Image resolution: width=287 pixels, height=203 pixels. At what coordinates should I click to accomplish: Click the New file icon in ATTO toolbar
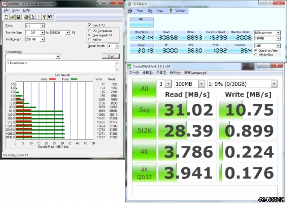(x=7, y=17)
